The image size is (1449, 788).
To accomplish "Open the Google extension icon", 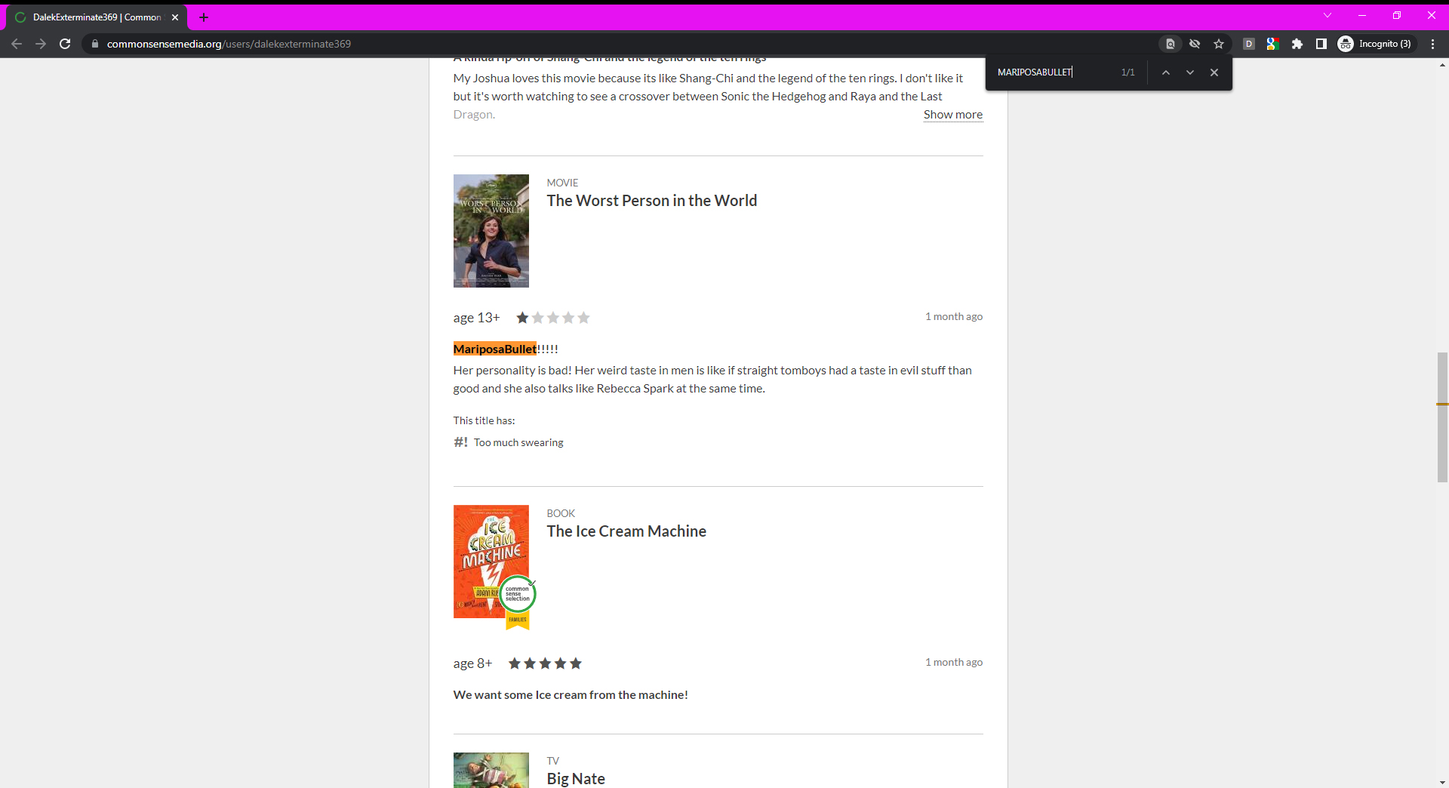I will (x=1273, y=44).
